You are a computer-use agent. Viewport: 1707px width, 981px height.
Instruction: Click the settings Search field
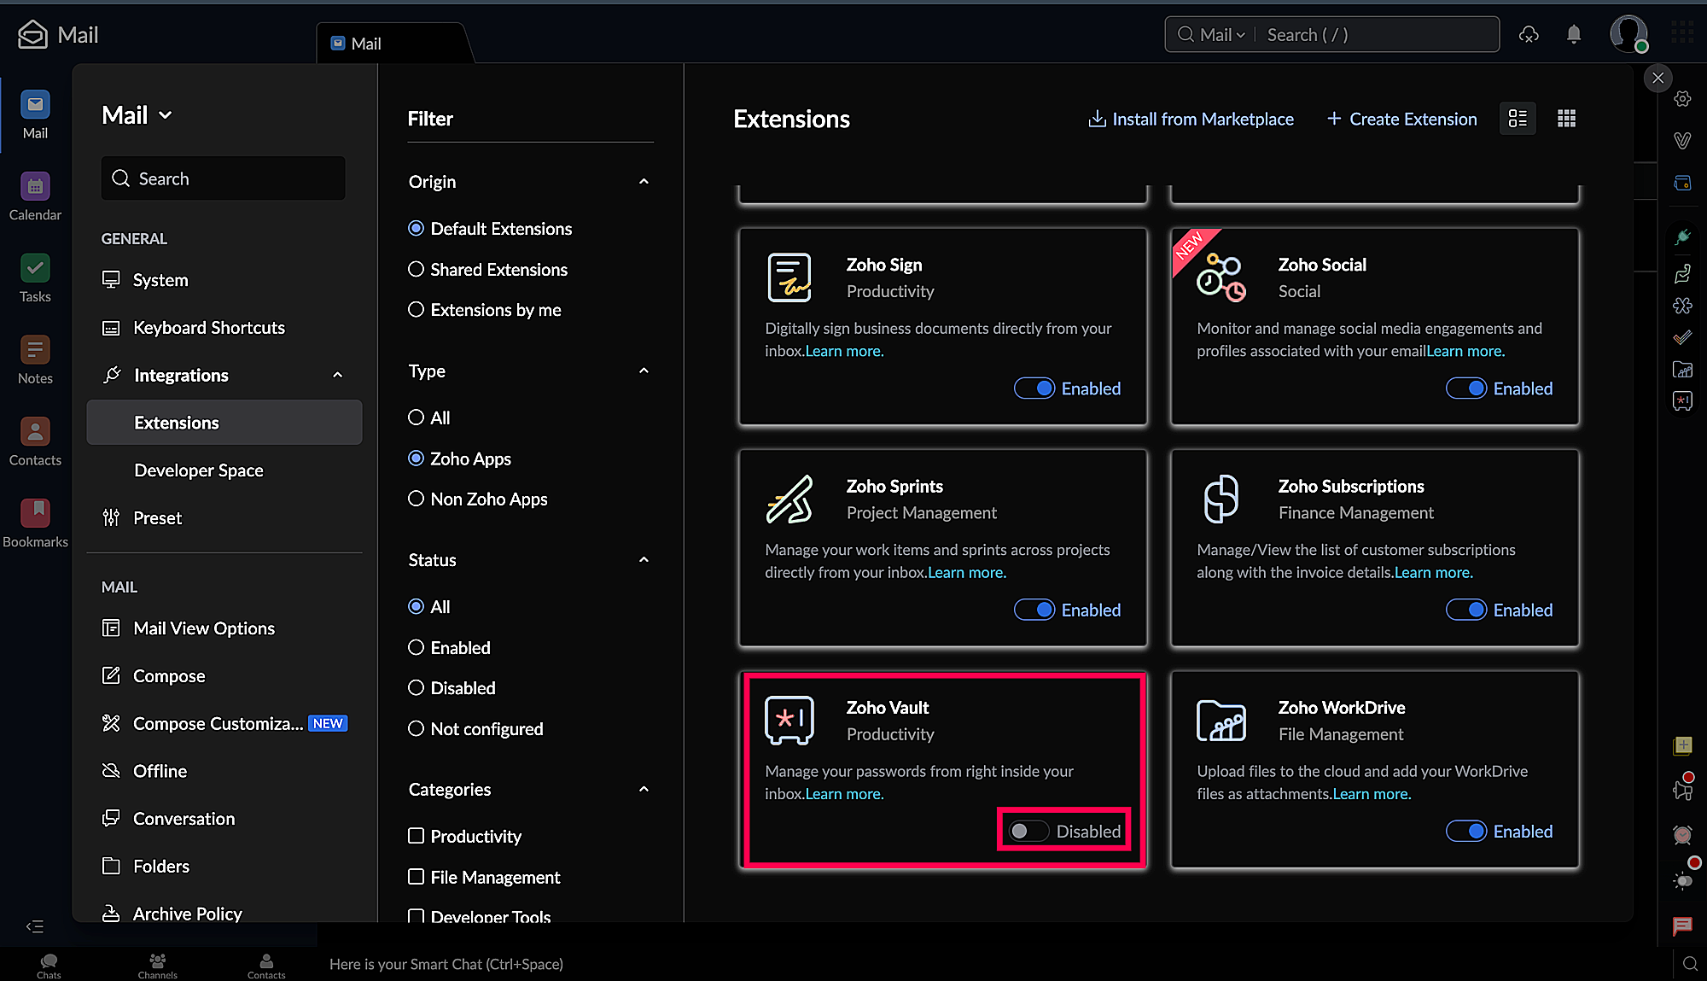pos(223,178)
